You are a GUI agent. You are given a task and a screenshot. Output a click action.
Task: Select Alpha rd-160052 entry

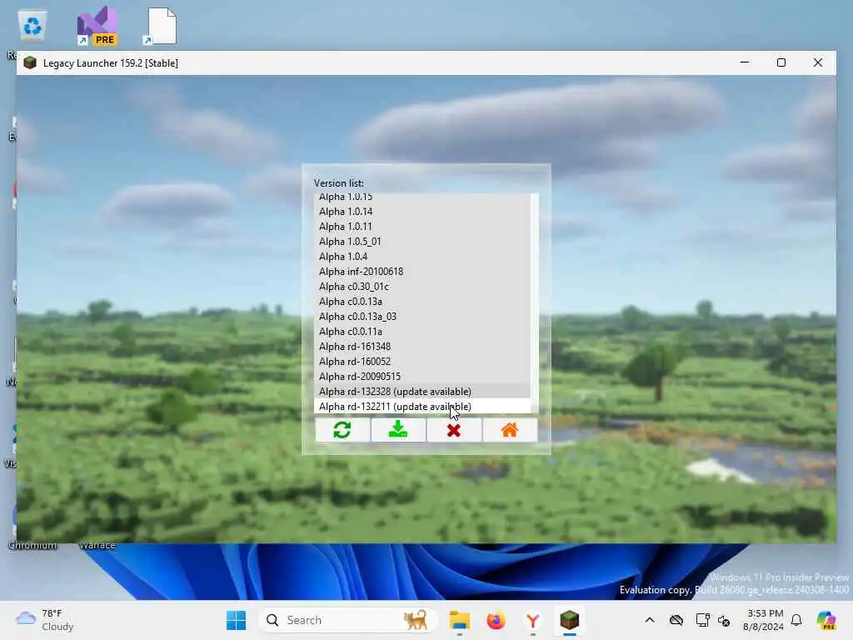click(422, 362)
